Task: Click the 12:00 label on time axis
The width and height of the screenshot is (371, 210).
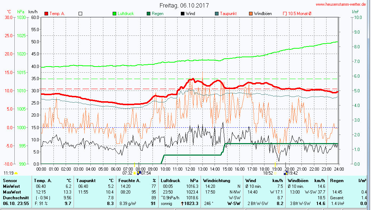Action: pyautogui.click(x=190, y=169)
